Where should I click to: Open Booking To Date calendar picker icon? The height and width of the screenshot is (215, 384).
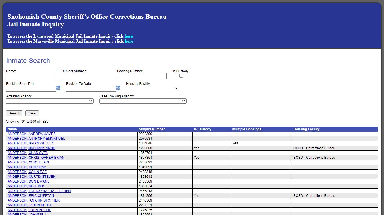coord(118,88)
